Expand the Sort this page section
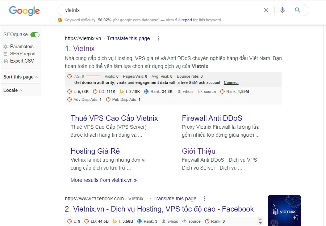Screen dimensions: 326x226 pyautogui.click(x=21, y=77)
